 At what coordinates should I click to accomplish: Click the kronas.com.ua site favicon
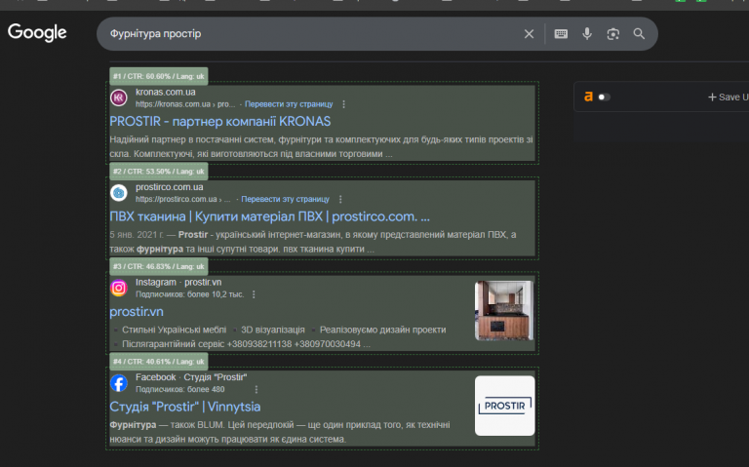coord(119,97)
